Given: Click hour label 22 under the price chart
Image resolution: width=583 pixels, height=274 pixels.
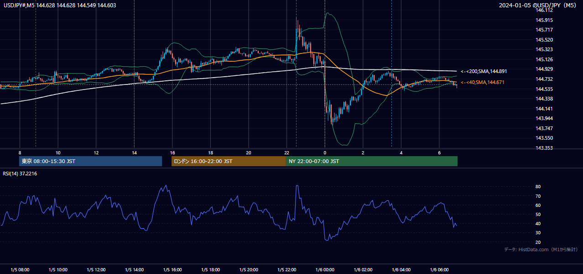Looking at the screenshot, I should pyautogui.click(x=287, y=153).
